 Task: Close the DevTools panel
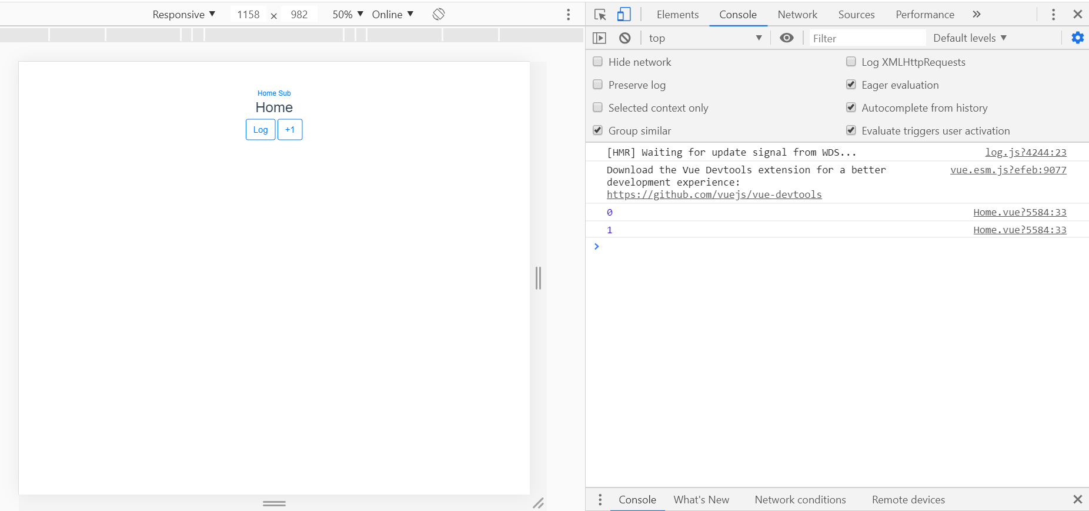(1078, 15)
